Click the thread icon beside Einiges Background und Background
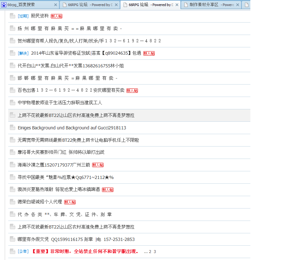The height and width of the screenshot is (260, 305). point(12,127)
